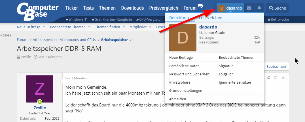The image size is (305, 122).
Task: Open Neue Beiträge in forum sub-navigation
Action: pyautogui.click(x=29, y=27)
